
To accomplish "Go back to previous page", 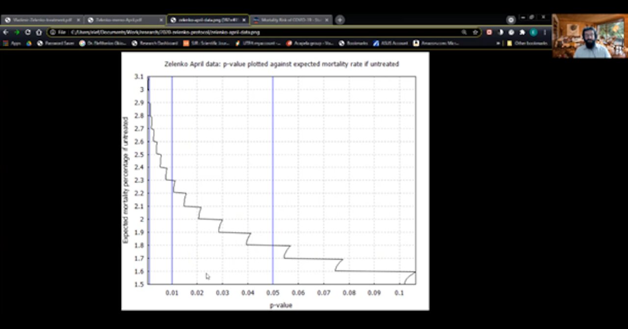I will click(6, 32).
